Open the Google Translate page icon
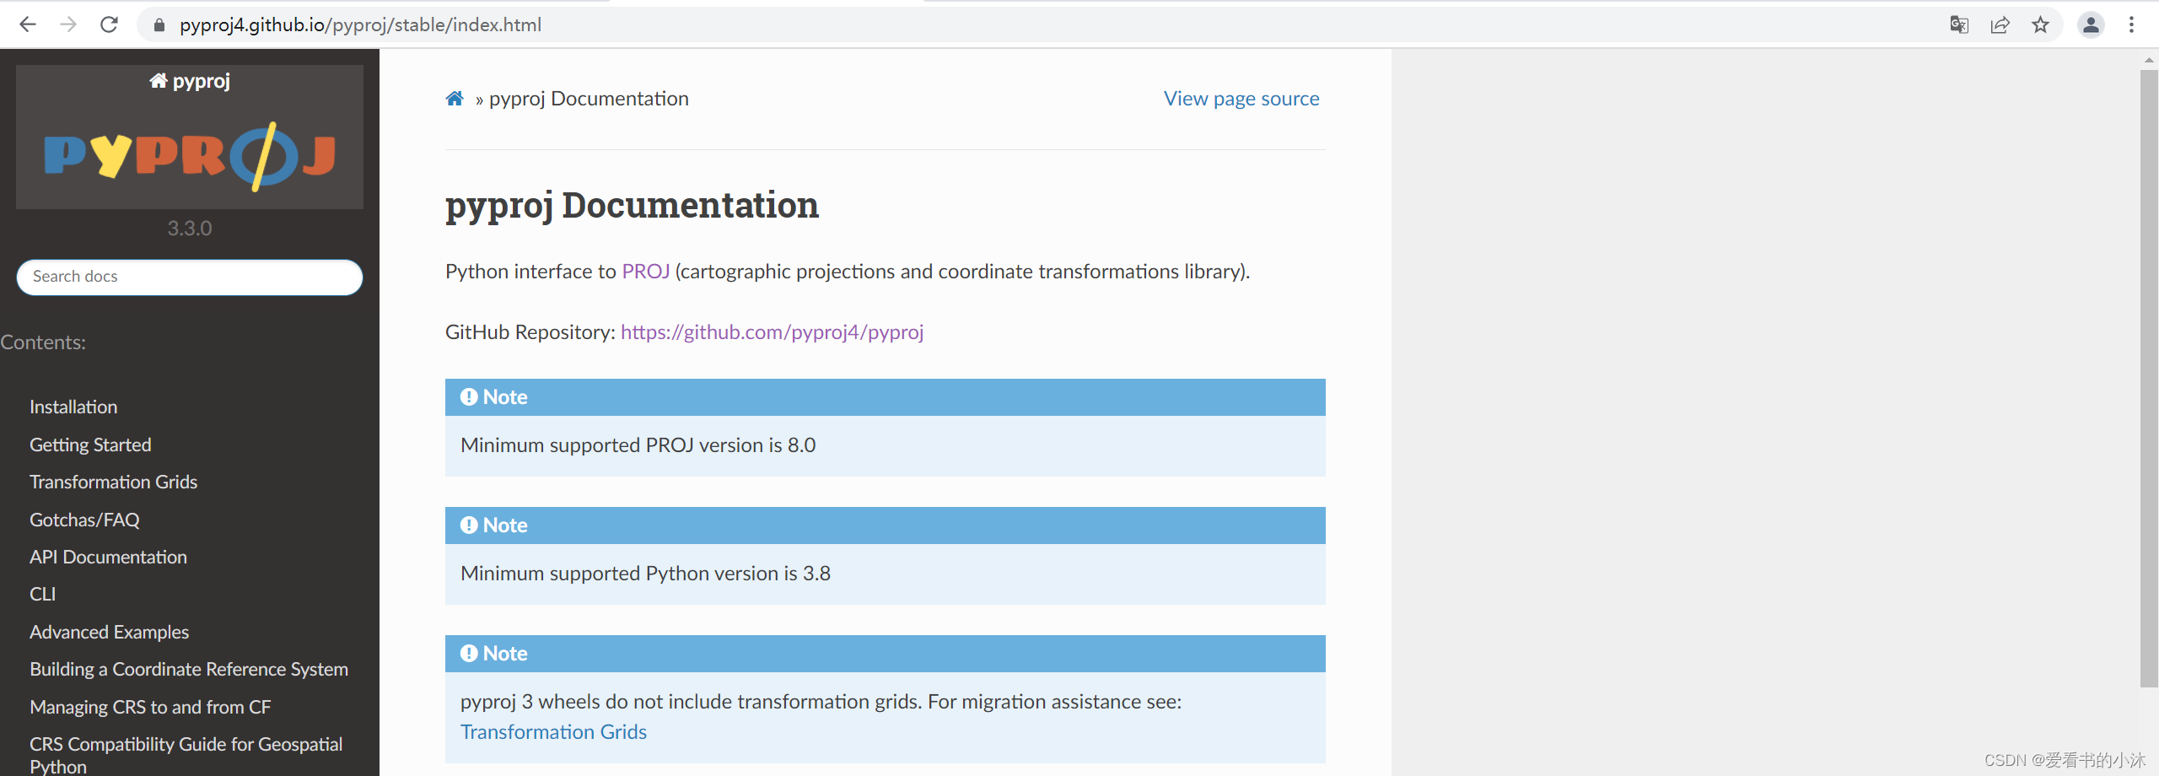Viewport: 2159px width, 776px height. 1959,24
